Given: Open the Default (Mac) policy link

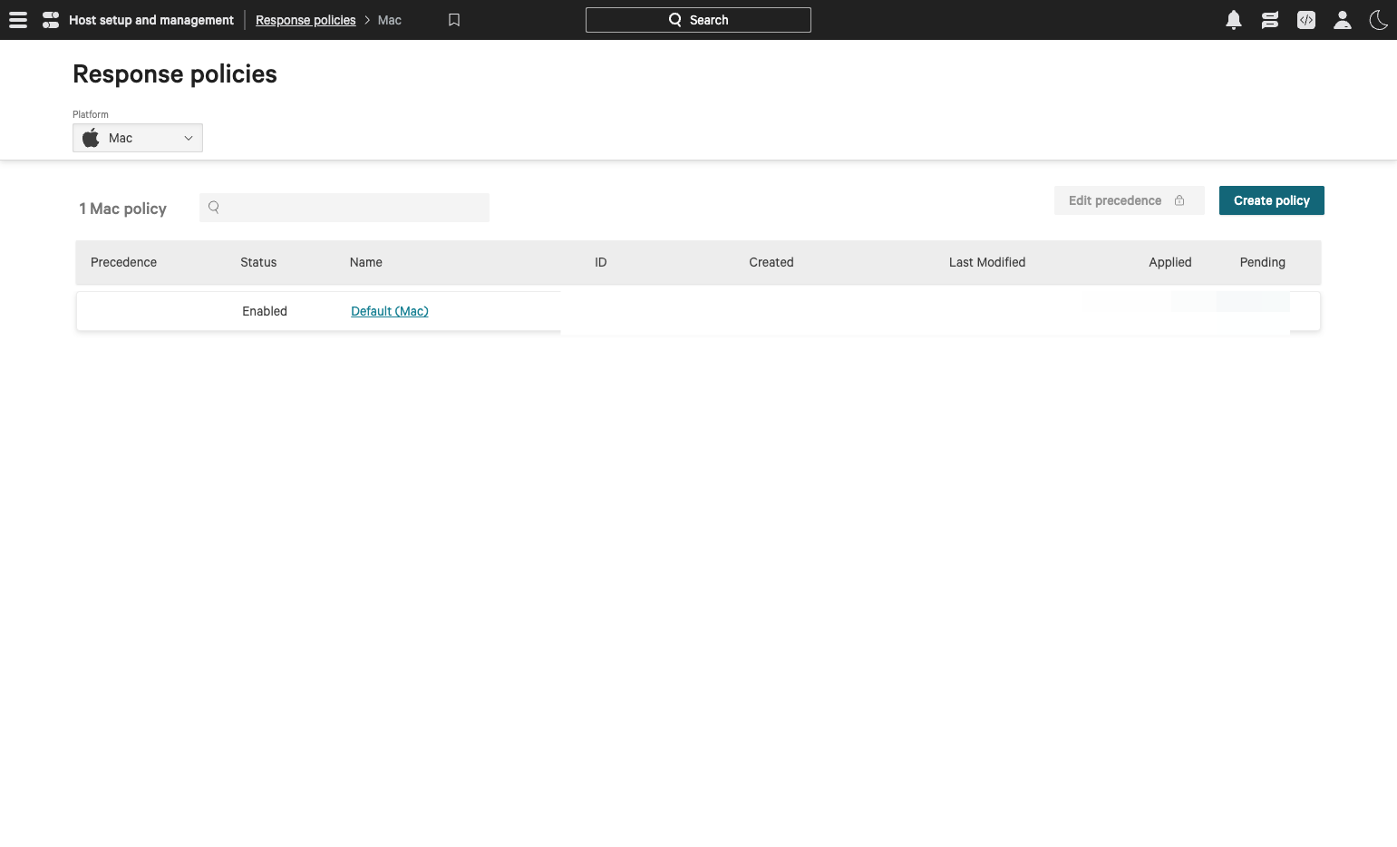Looking at the screenshot, I should point(389,311).
